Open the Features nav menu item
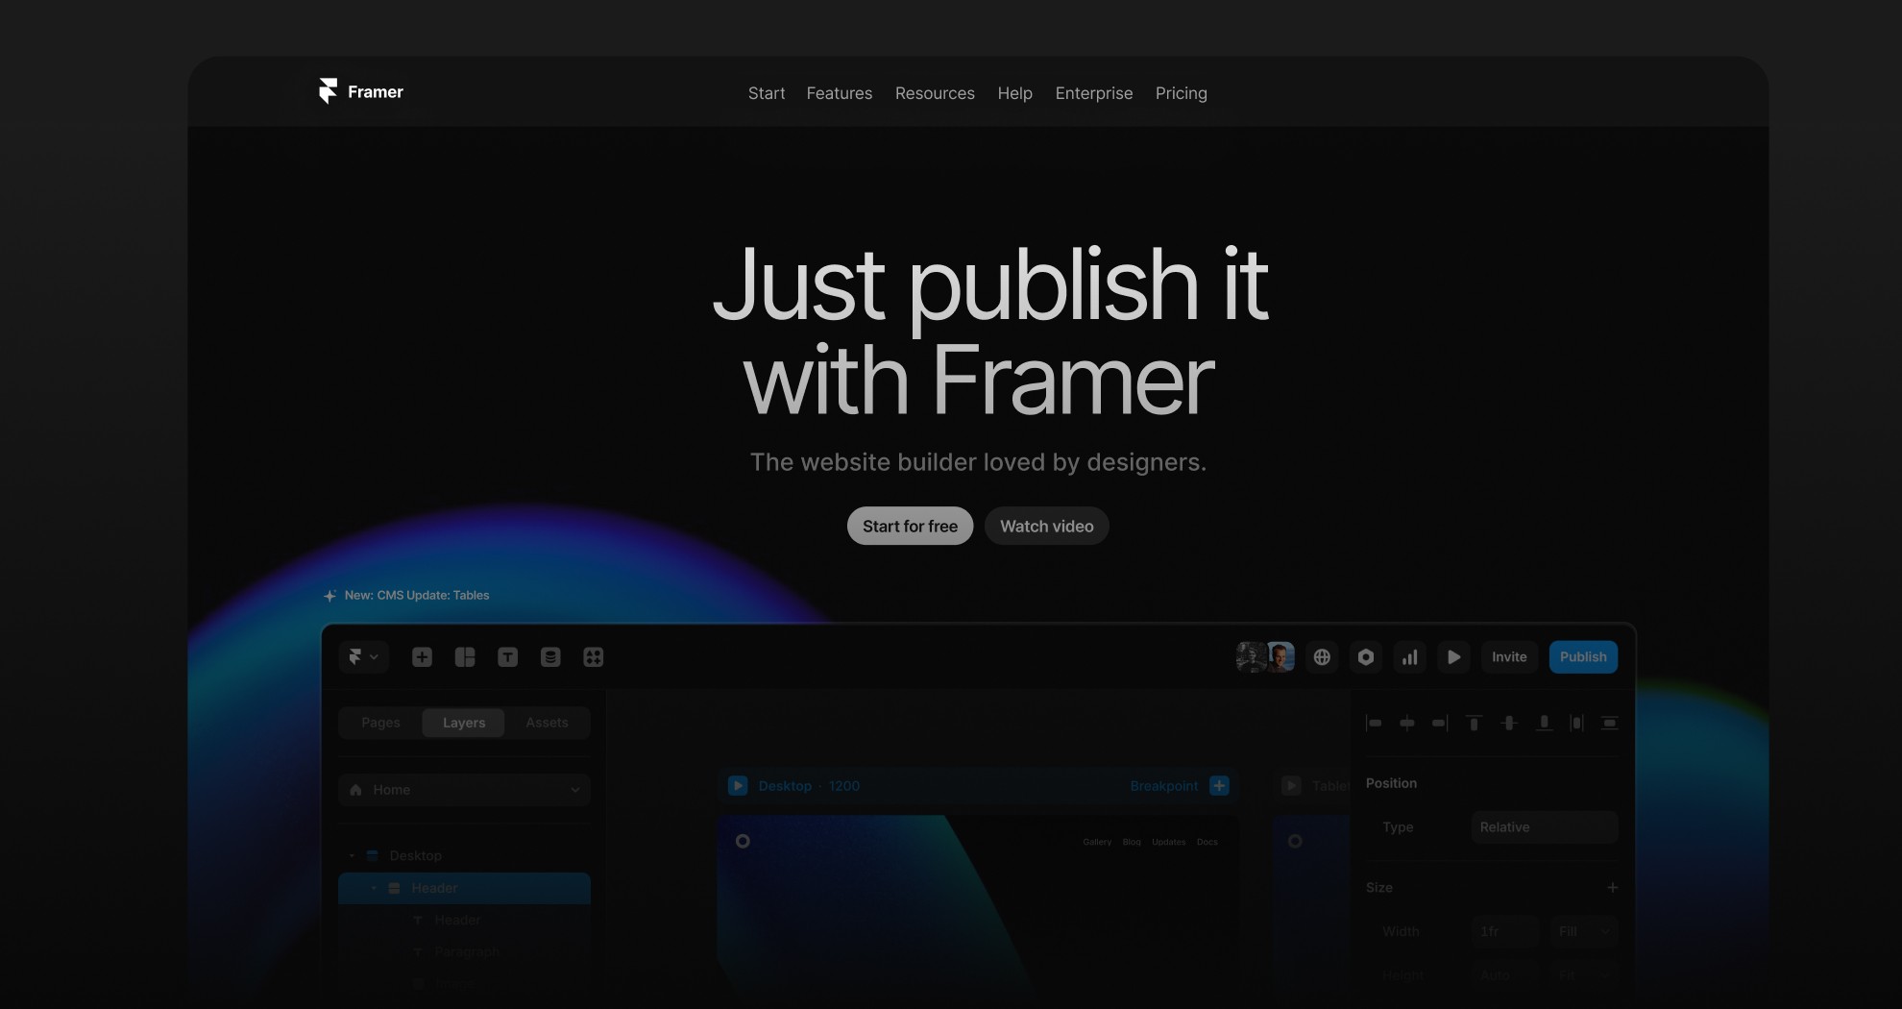 point(840,93)
